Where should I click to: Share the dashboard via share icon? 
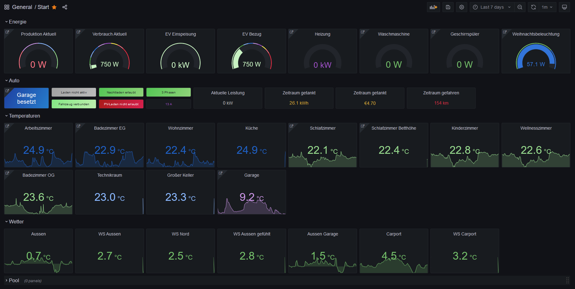(x=65, y=7)
